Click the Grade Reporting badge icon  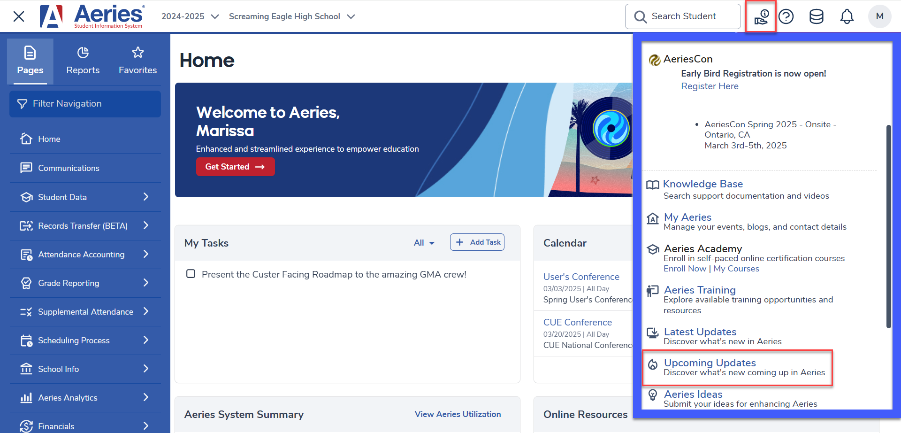click(x=26, y=283)
